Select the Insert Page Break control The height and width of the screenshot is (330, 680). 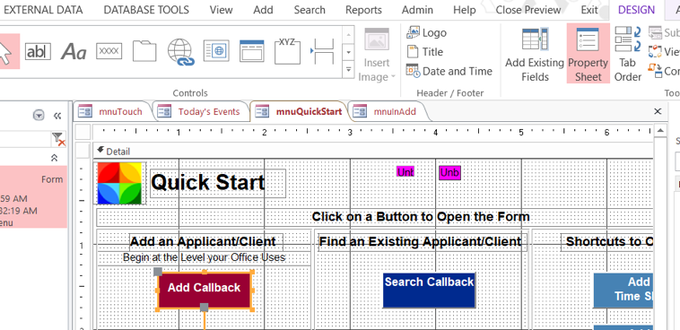click(x=323, y=52)
